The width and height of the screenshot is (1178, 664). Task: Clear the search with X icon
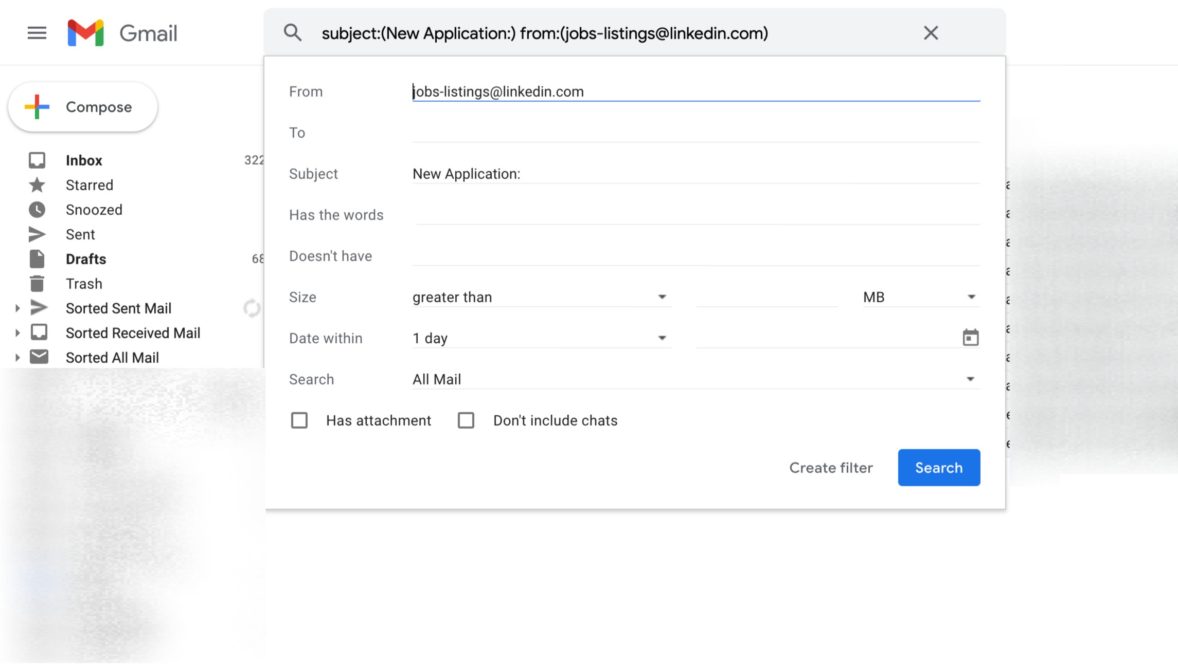click(931, 33)
